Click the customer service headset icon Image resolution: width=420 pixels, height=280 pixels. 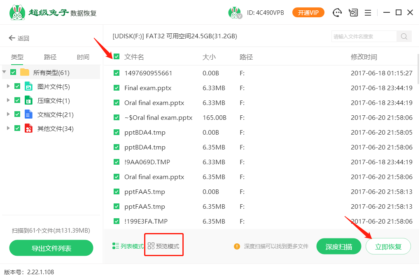(338, 13)
